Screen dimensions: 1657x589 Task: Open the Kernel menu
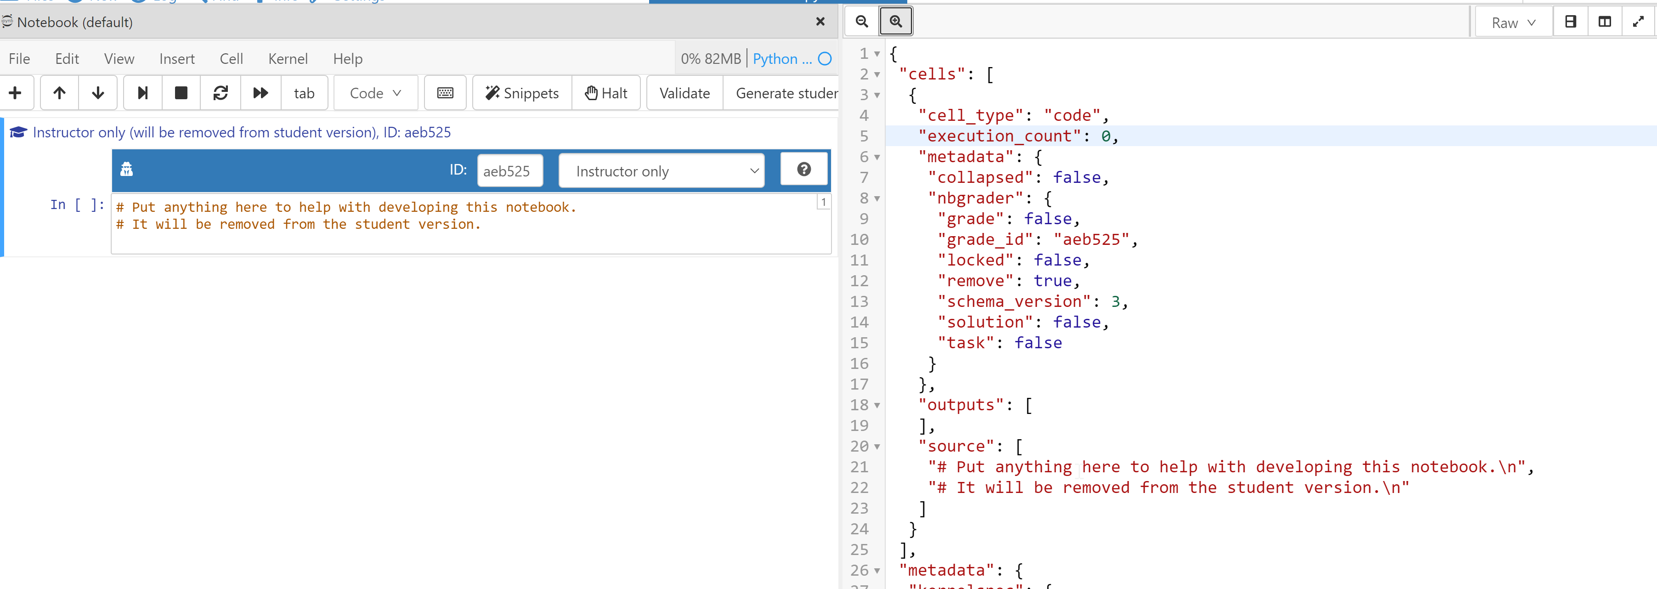click(288, 58)
